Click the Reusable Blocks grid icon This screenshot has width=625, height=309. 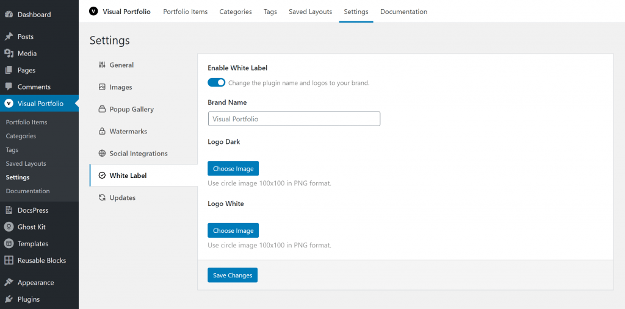point(9,260)
